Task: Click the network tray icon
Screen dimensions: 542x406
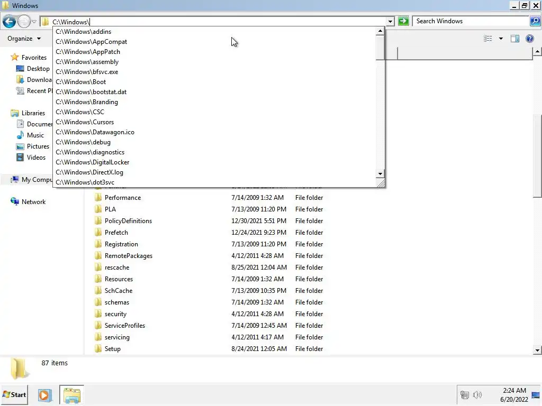Action: [x=465, y=394]
